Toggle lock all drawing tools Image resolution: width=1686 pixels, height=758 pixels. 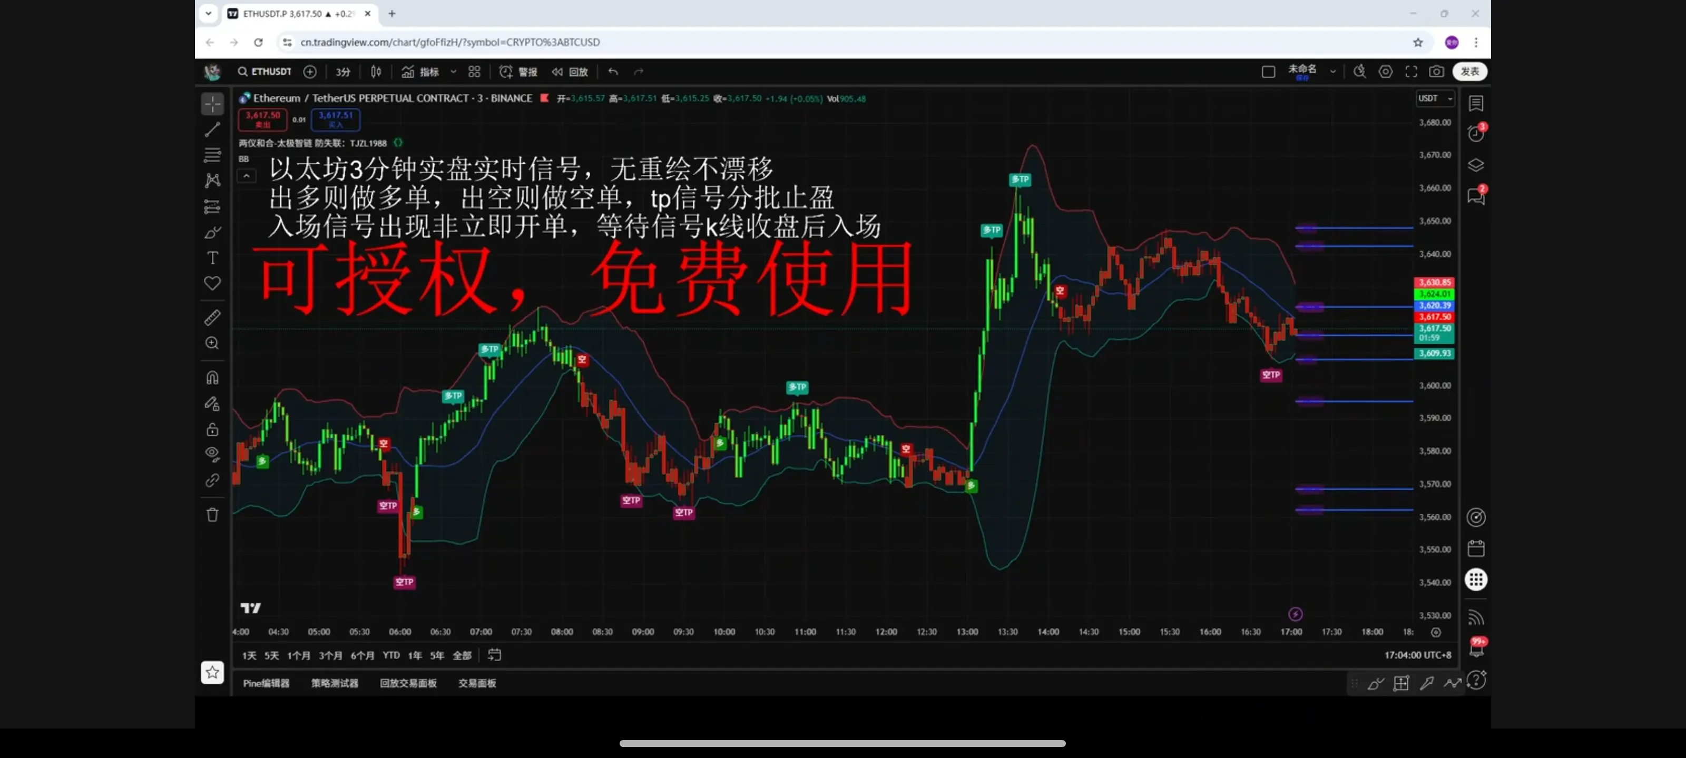(x=212, y=430)
